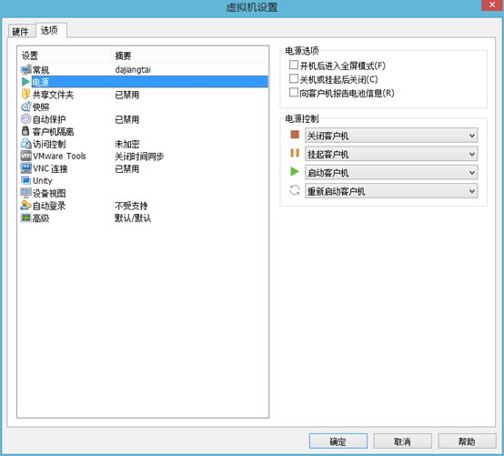
Task: Select the VNC 连接 row label
Action: [x=50, y=168]
